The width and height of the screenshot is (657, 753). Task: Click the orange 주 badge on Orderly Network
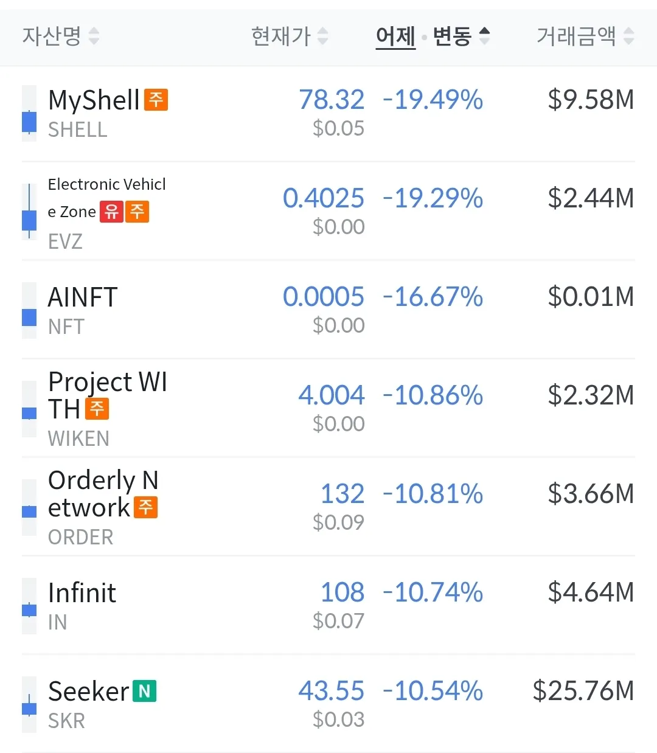(x=145, y=507)
